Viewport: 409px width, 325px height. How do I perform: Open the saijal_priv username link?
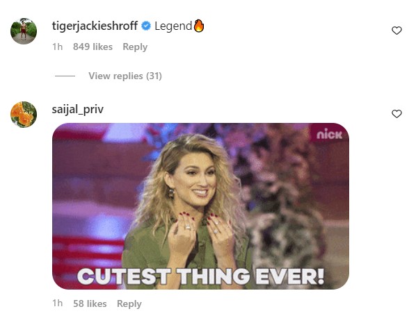77,110
